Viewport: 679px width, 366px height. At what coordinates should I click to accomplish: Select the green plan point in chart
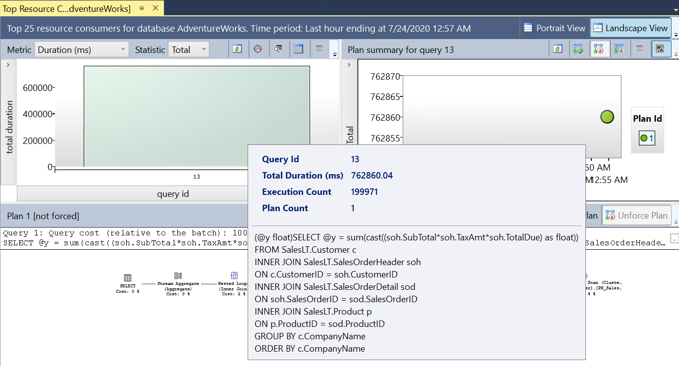[607, 117]
